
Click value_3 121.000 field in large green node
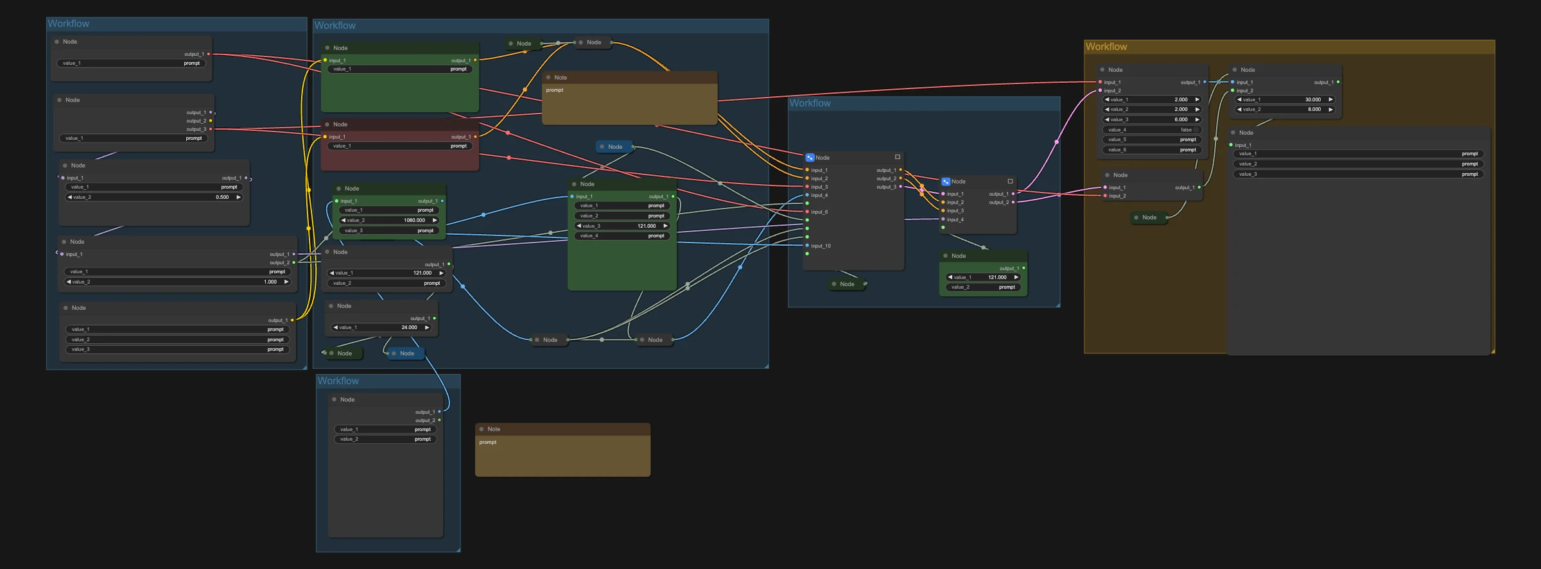(x=622, y=226)
